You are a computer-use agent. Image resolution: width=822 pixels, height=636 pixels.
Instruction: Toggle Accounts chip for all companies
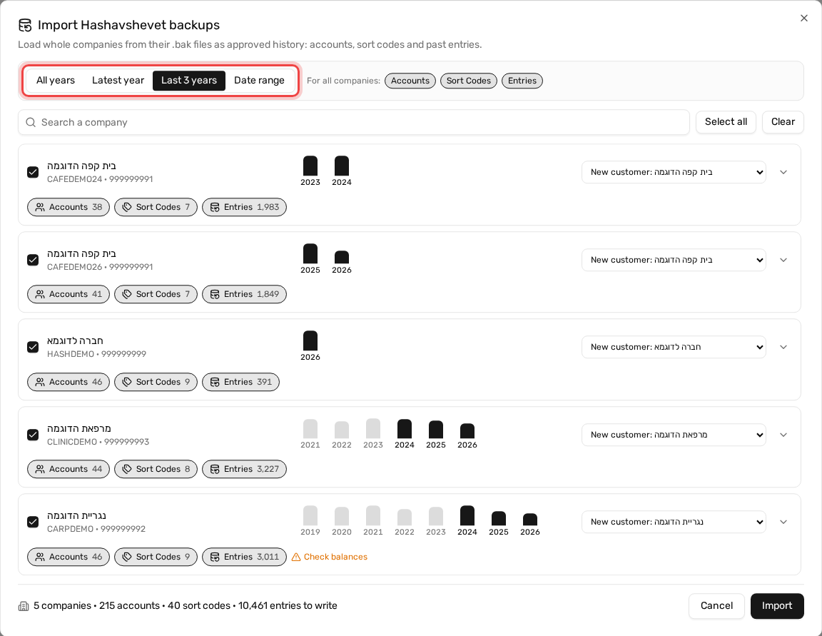(x=410, y=81)
